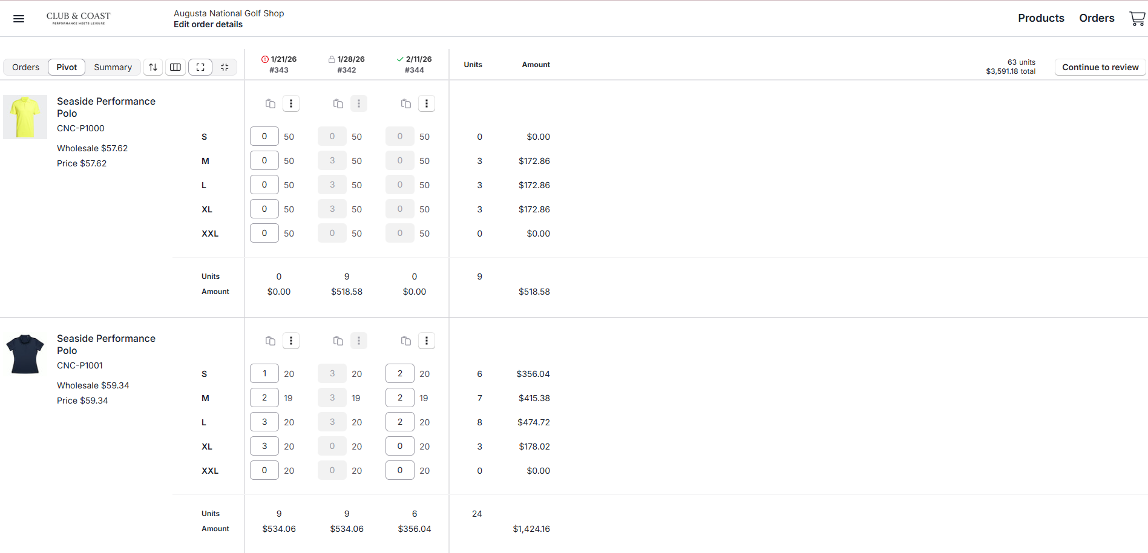Screen dimensions: 1148x553
Task: Open more options for navy polo order #343
Action: 291,341
